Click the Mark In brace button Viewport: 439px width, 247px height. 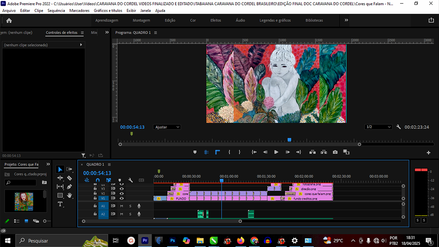(229, 152)
